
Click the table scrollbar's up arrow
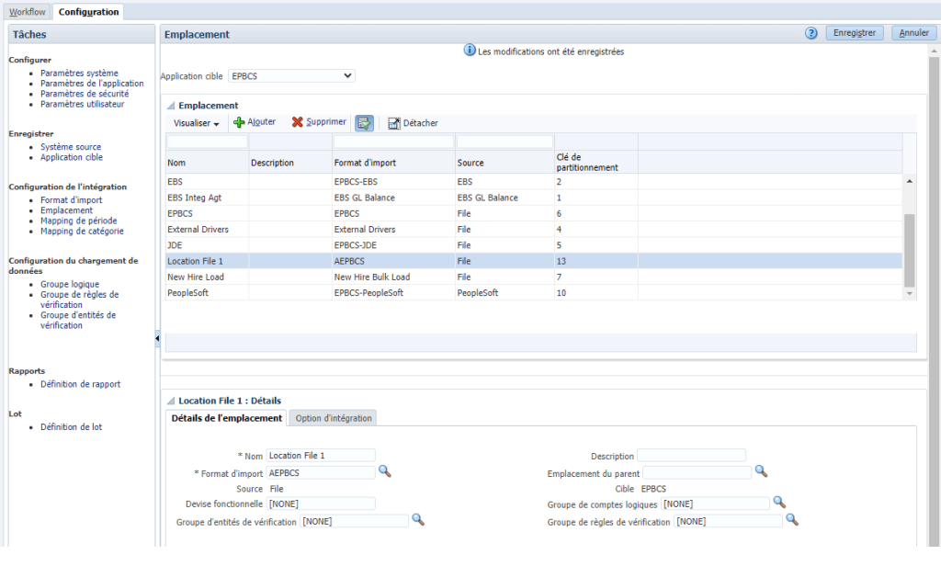coord(910,181)
